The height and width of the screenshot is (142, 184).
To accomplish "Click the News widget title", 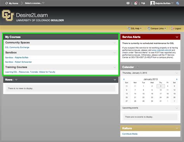I will pos(9,80).
